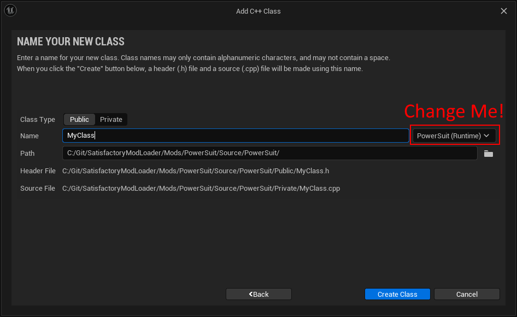Open the PowerSuit (Runtime) module dropdown

pyautogui.click(x=454, y=136)
